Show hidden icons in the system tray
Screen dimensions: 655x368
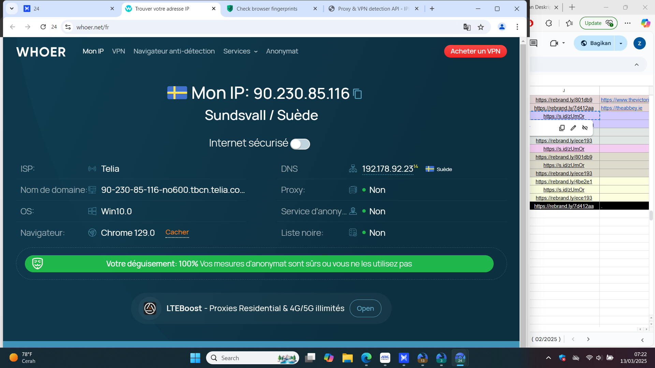[549, 358]
